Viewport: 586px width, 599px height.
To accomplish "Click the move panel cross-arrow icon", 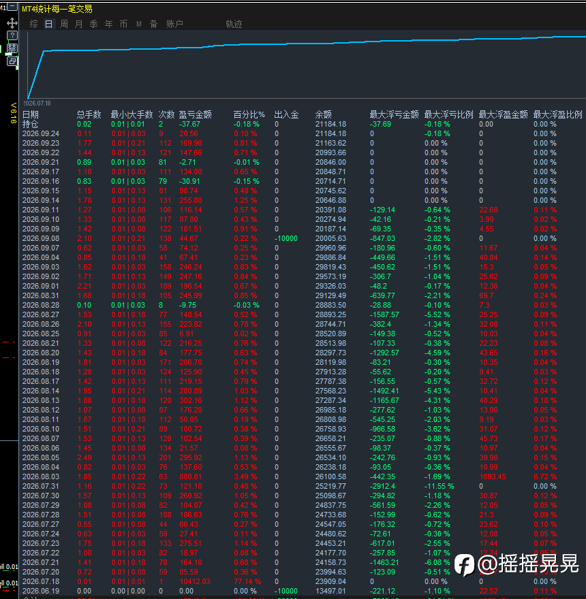I will 12,23.
